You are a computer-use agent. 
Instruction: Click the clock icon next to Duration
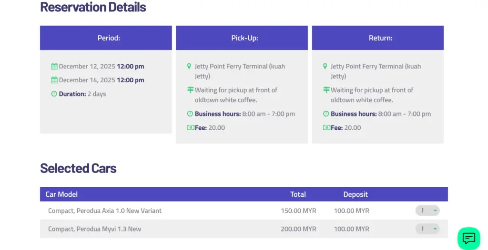point(54,94)
